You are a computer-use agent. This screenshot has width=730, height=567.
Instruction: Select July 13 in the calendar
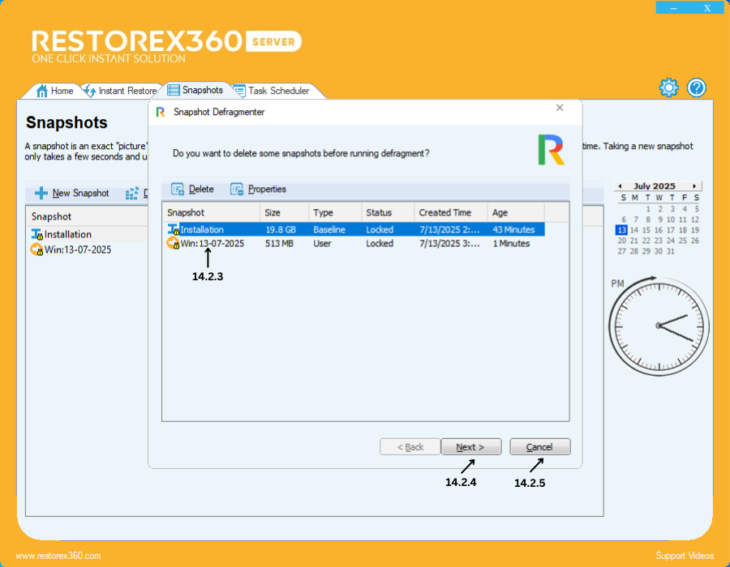(x=621, y=230)
